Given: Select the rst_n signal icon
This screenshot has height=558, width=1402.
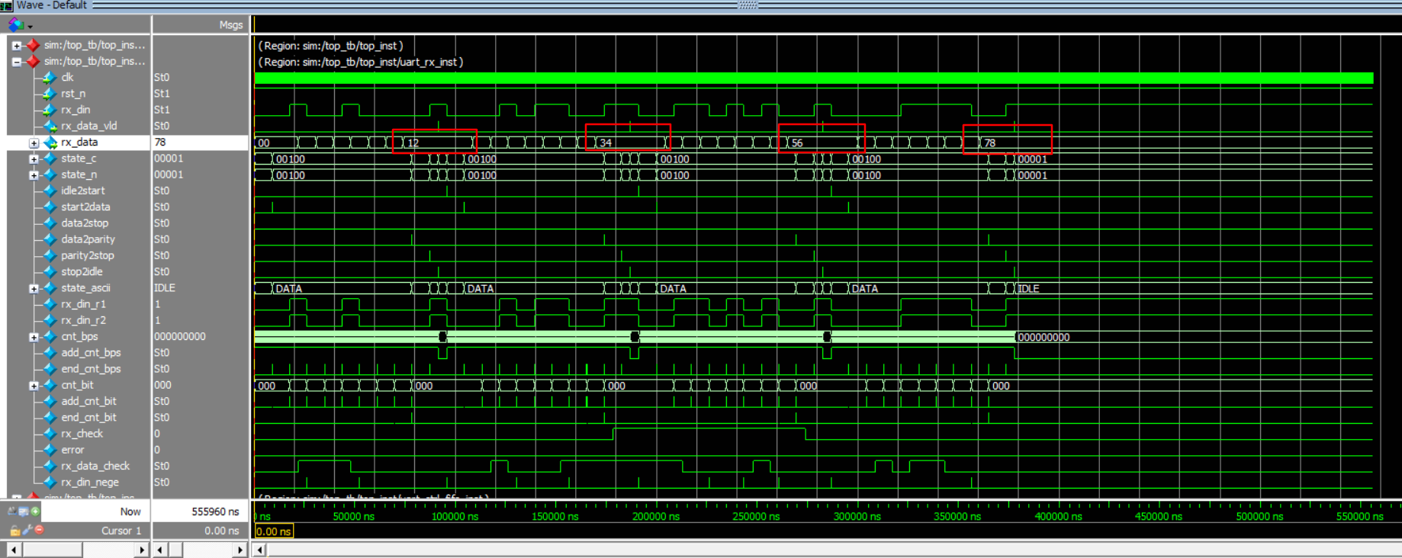Looking at the screenshot, I should [x=50, y=94].
